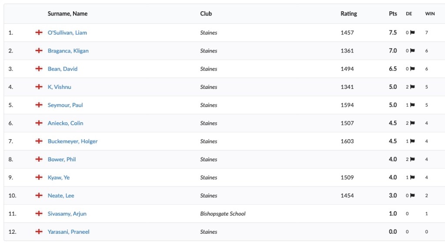This screenshot has width=445, height=245.
Task: Select the Buckemeyer, Holger name link
Action: tap(73, 141)
